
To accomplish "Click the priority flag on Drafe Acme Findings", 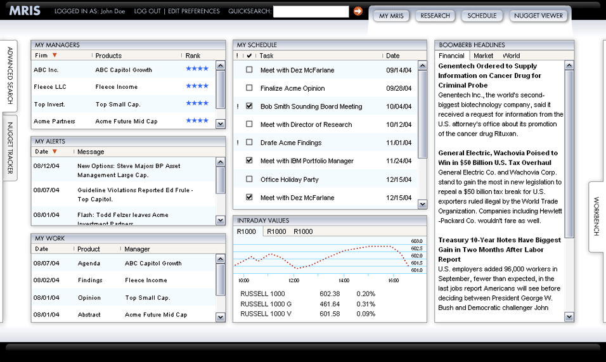I will click(x=238, y=143).
